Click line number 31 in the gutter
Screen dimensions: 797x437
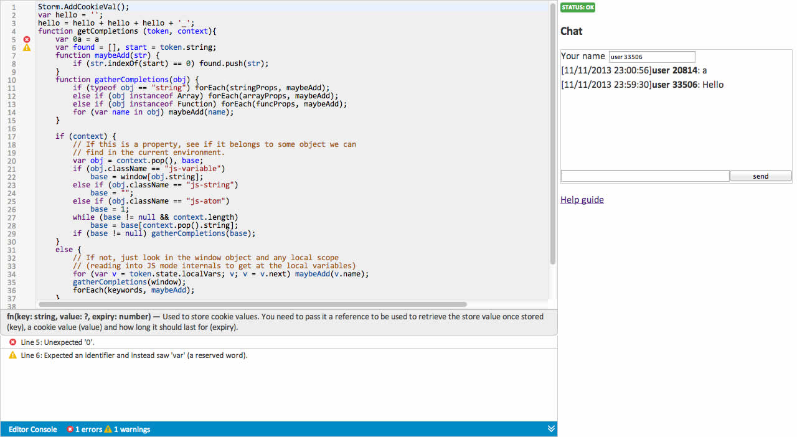coord(12,250)
